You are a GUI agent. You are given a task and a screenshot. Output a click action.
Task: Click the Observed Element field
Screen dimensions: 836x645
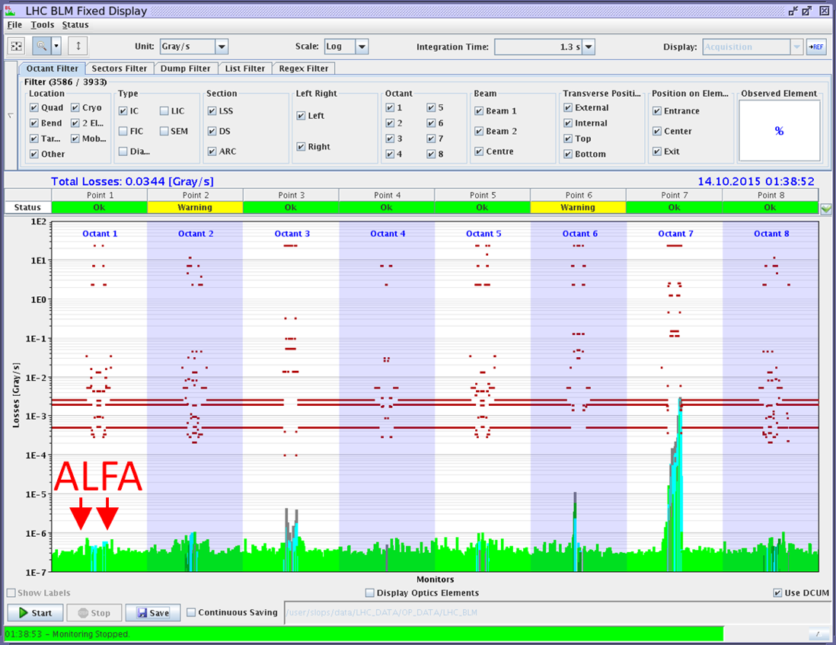tap(779, 131)
